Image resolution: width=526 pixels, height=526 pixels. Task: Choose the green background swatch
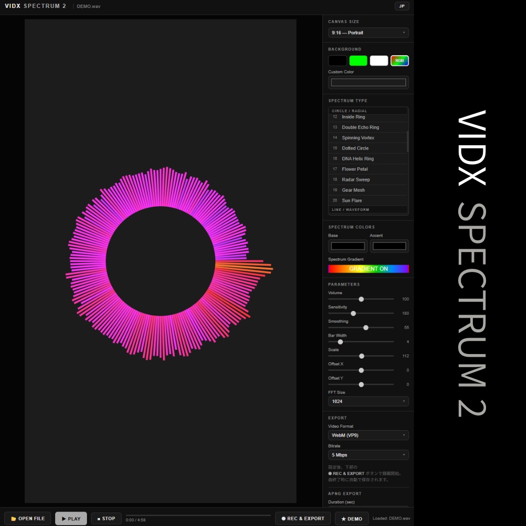click(358, 60)
